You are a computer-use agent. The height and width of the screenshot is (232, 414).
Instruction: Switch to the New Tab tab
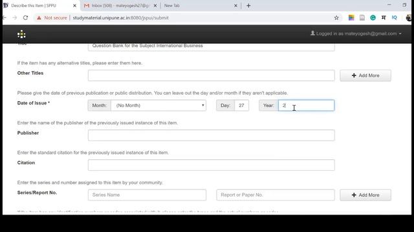(x=201, y=6)
